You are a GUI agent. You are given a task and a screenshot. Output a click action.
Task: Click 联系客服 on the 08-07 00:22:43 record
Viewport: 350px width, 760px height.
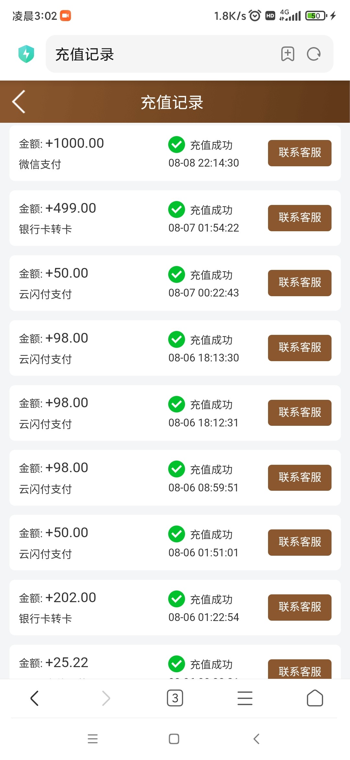299,283
